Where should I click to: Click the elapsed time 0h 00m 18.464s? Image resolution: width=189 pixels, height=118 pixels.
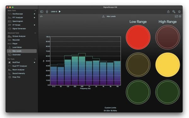pos(110,110)
